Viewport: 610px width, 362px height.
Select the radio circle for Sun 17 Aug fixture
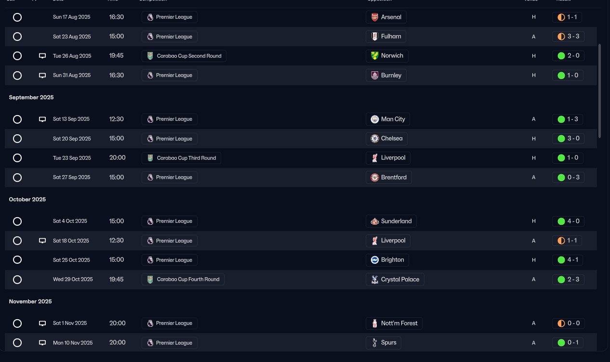(17, 17)
